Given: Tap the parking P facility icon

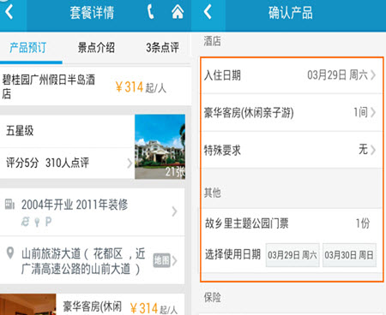Looking at the screenshot, I should click(48, 222).
